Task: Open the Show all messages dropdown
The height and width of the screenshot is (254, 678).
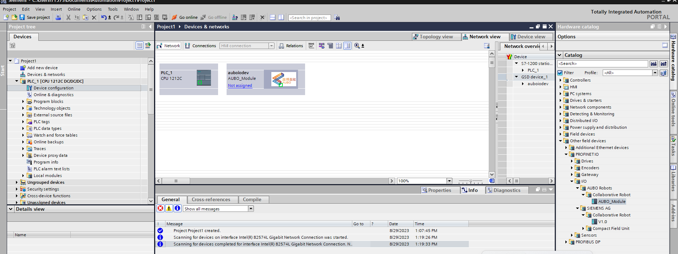Action: click(251, 209)
